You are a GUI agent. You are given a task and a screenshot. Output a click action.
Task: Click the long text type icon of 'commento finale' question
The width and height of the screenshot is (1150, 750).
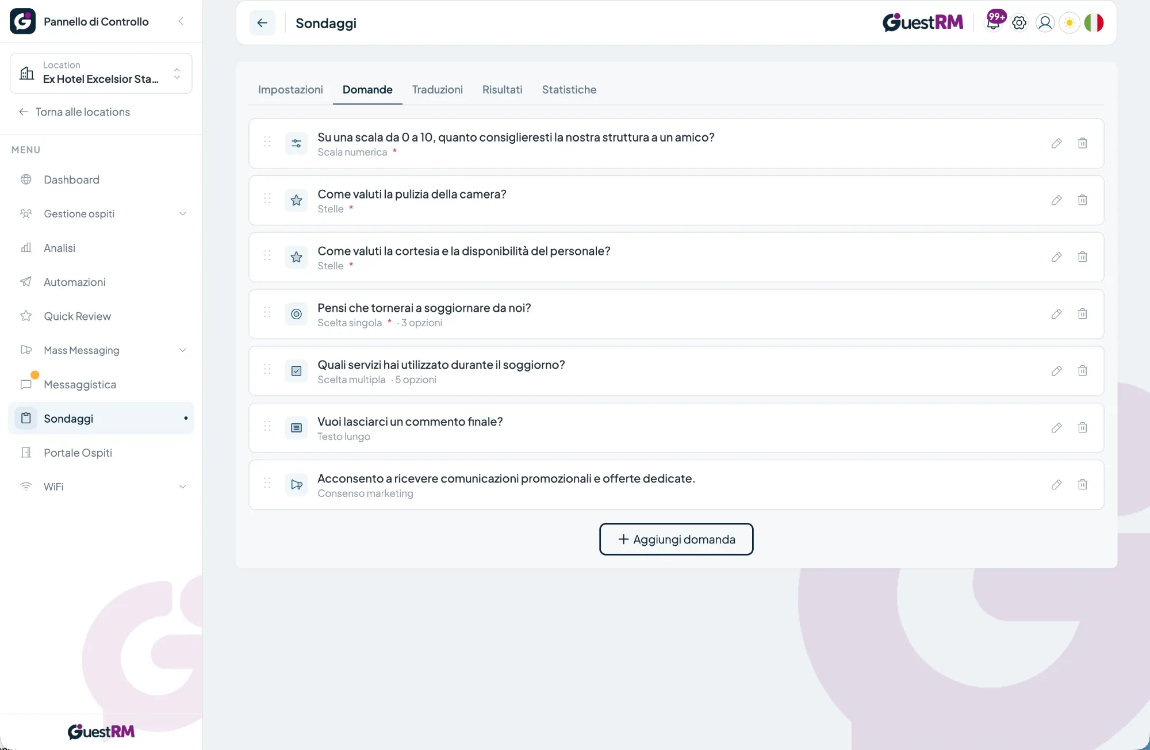[296, 427]
